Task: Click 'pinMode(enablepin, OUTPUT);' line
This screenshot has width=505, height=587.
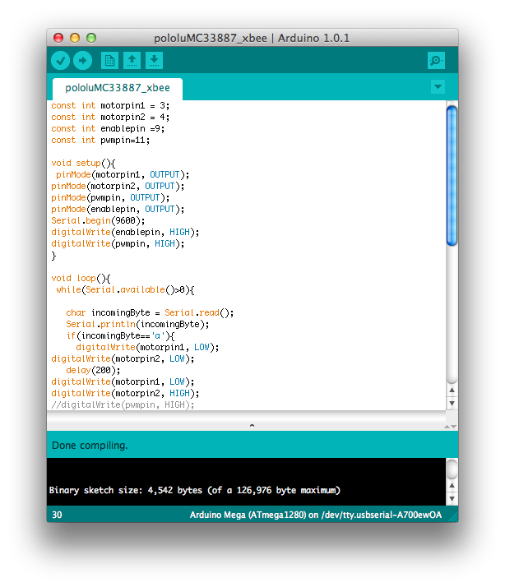Action: click(x=118, y=210)
